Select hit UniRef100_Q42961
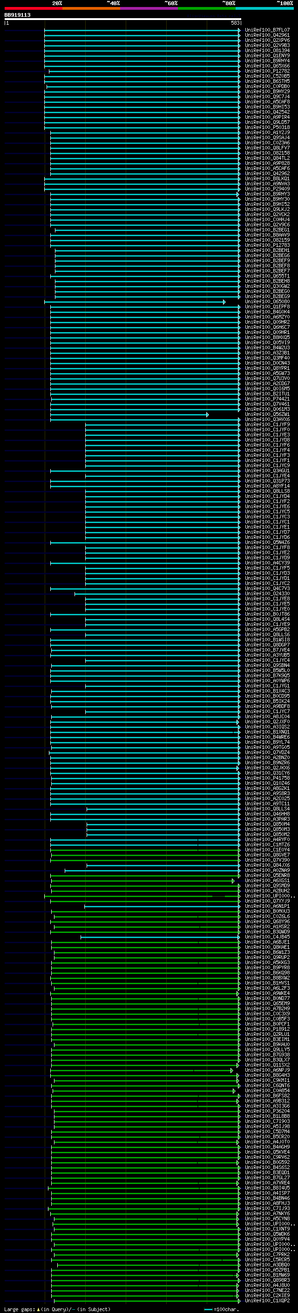The image size is (298, 1313). click(x=267, y=35)
